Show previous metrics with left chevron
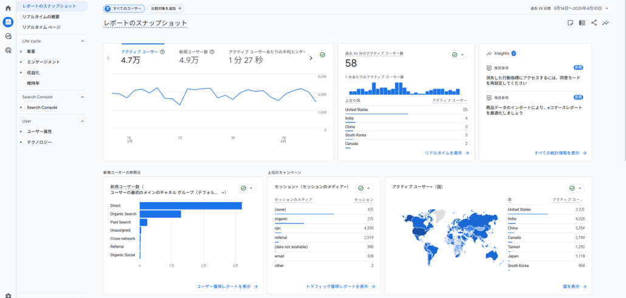 point(108,58)
